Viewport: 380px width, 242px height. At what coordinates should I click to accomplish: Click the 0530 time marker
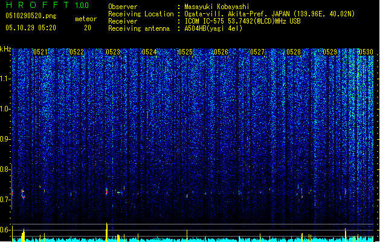click(x=366, y=52)
